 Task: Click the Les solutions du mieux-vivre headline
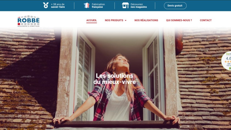pyautogui.click(x=114, y=79)
